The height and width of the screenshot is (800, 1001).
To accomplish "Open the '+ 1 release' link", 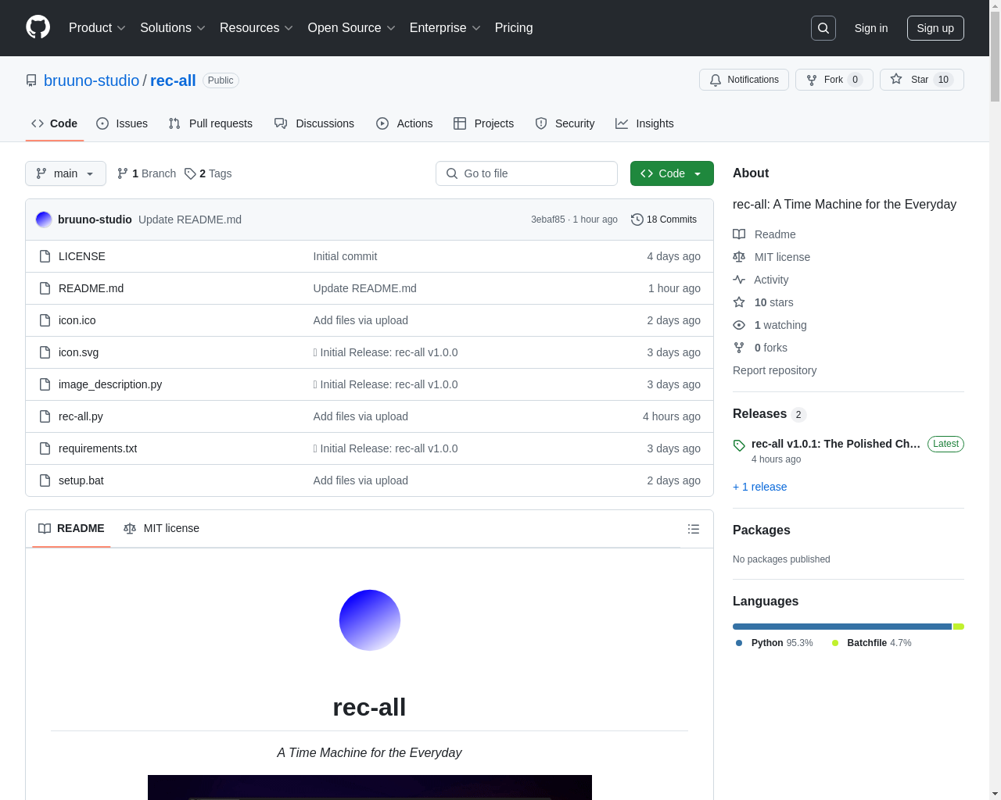I will tap(759, 487).
